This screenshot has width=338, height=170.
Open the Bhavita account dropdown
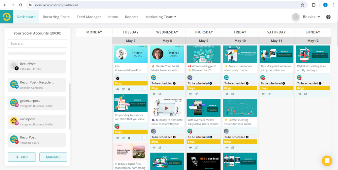click(311, 17)
